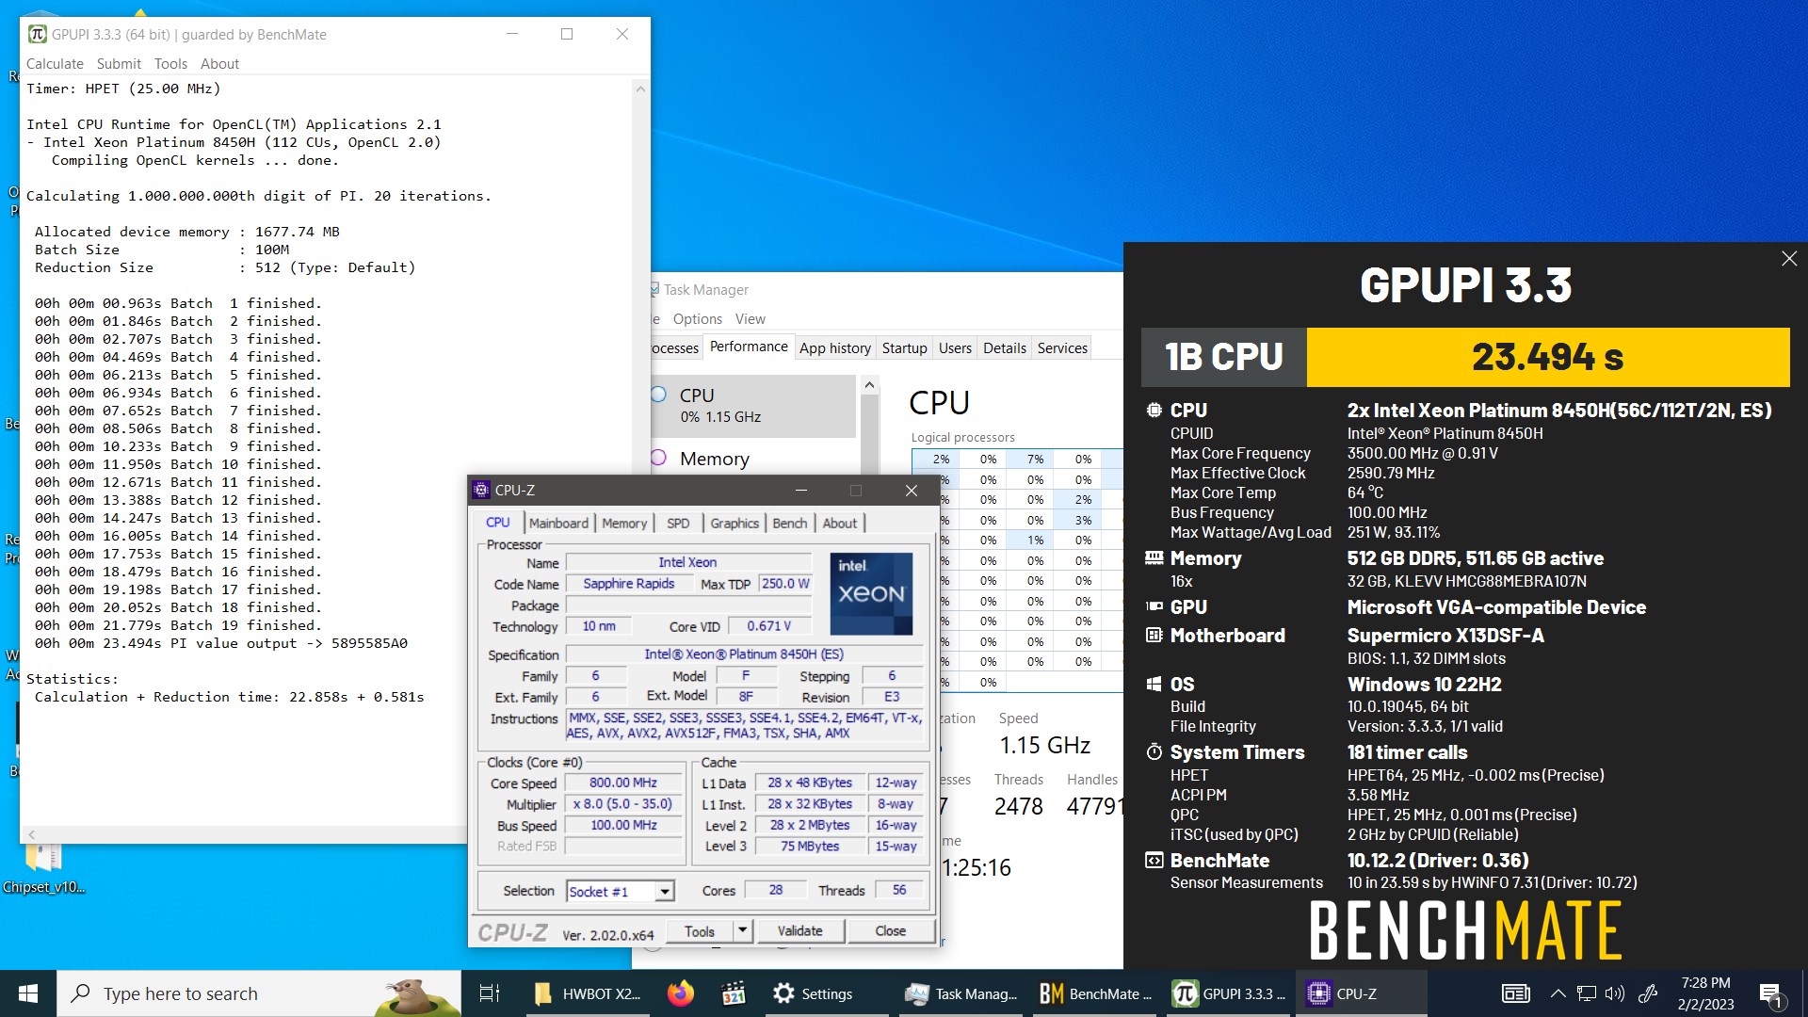Click the 23.494 s score banner

[x=1548, y=357]
